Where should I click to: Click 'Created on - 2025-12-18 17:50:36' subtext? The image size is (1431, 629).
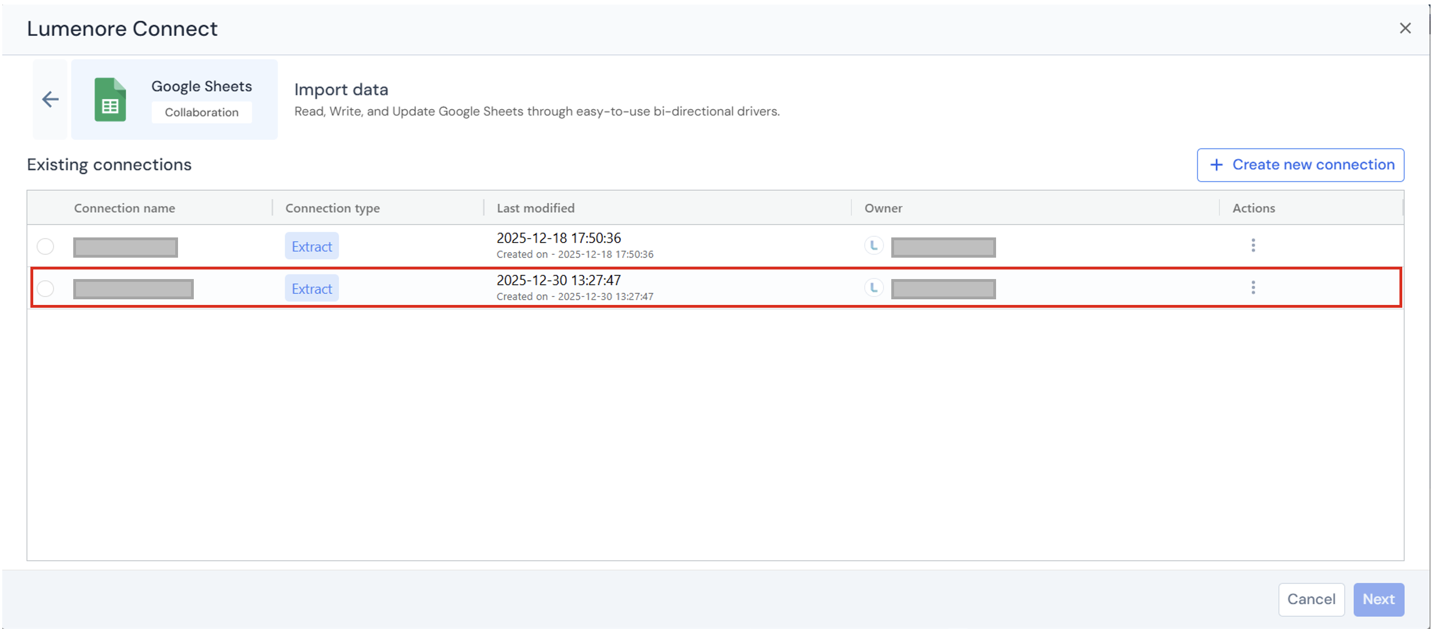(575, 254)
